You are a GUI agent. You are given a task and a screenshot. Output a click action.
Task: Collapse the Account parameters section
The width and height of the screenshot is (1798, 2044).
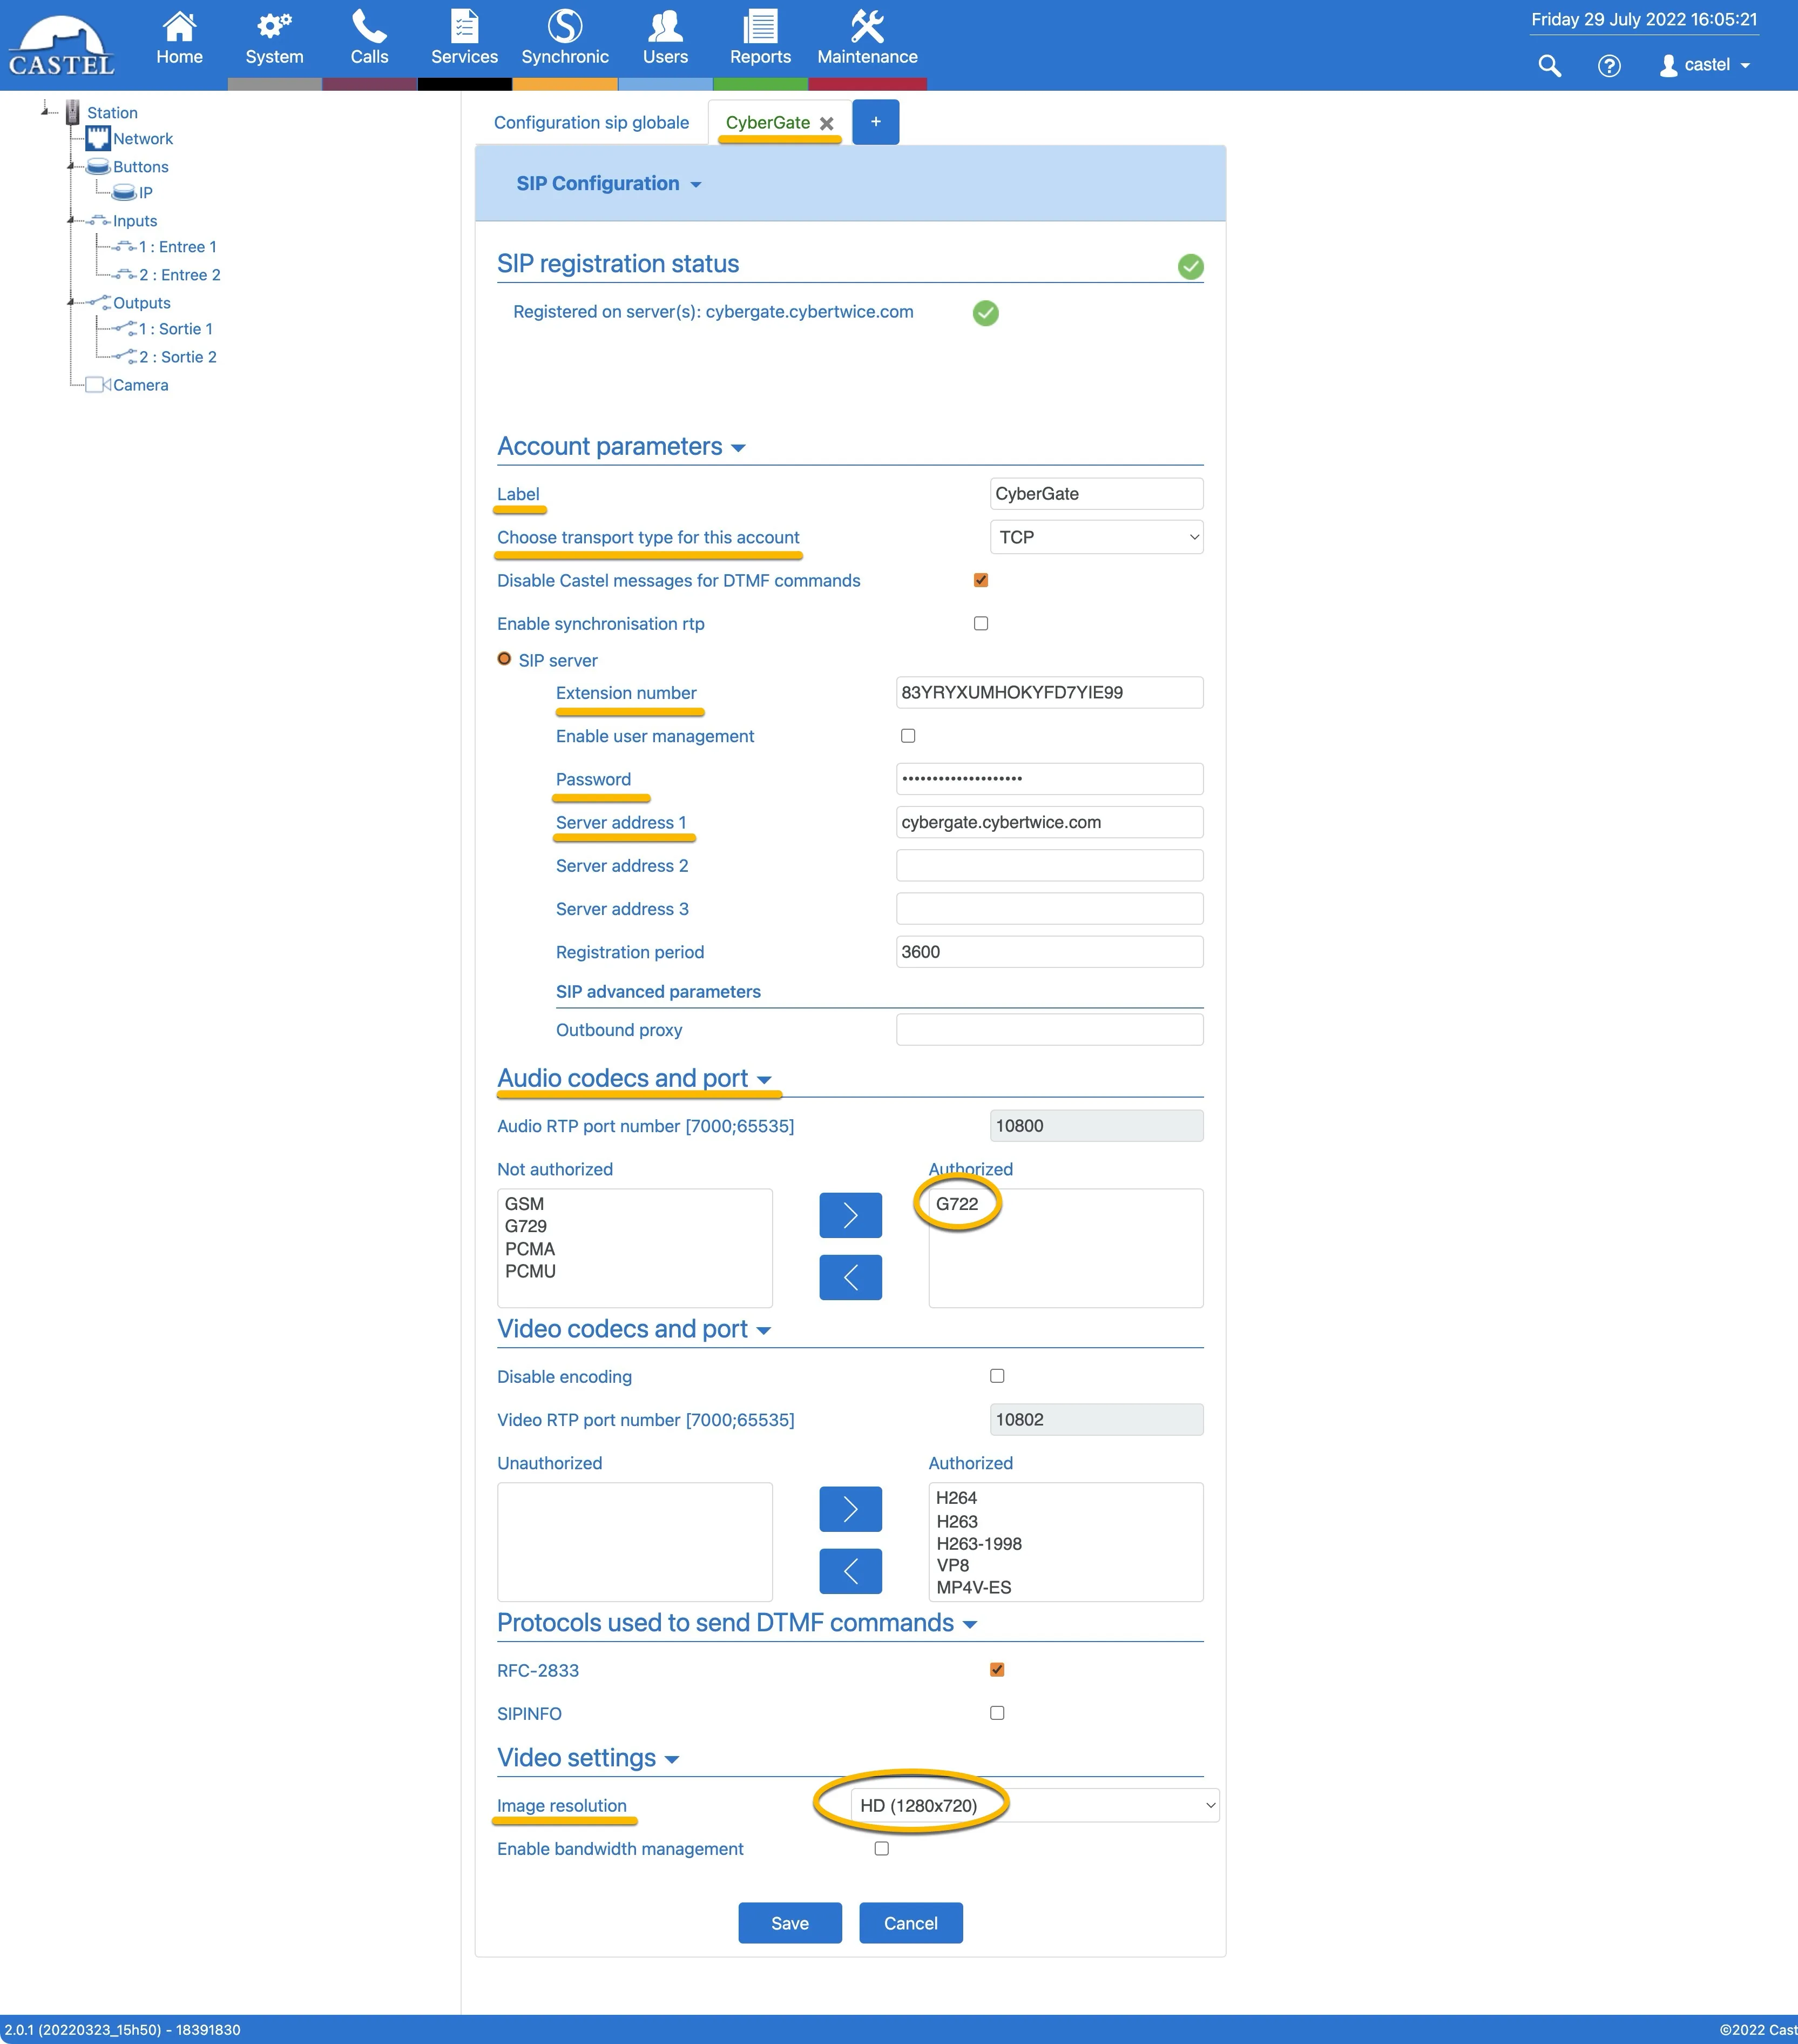coord(621,447)
